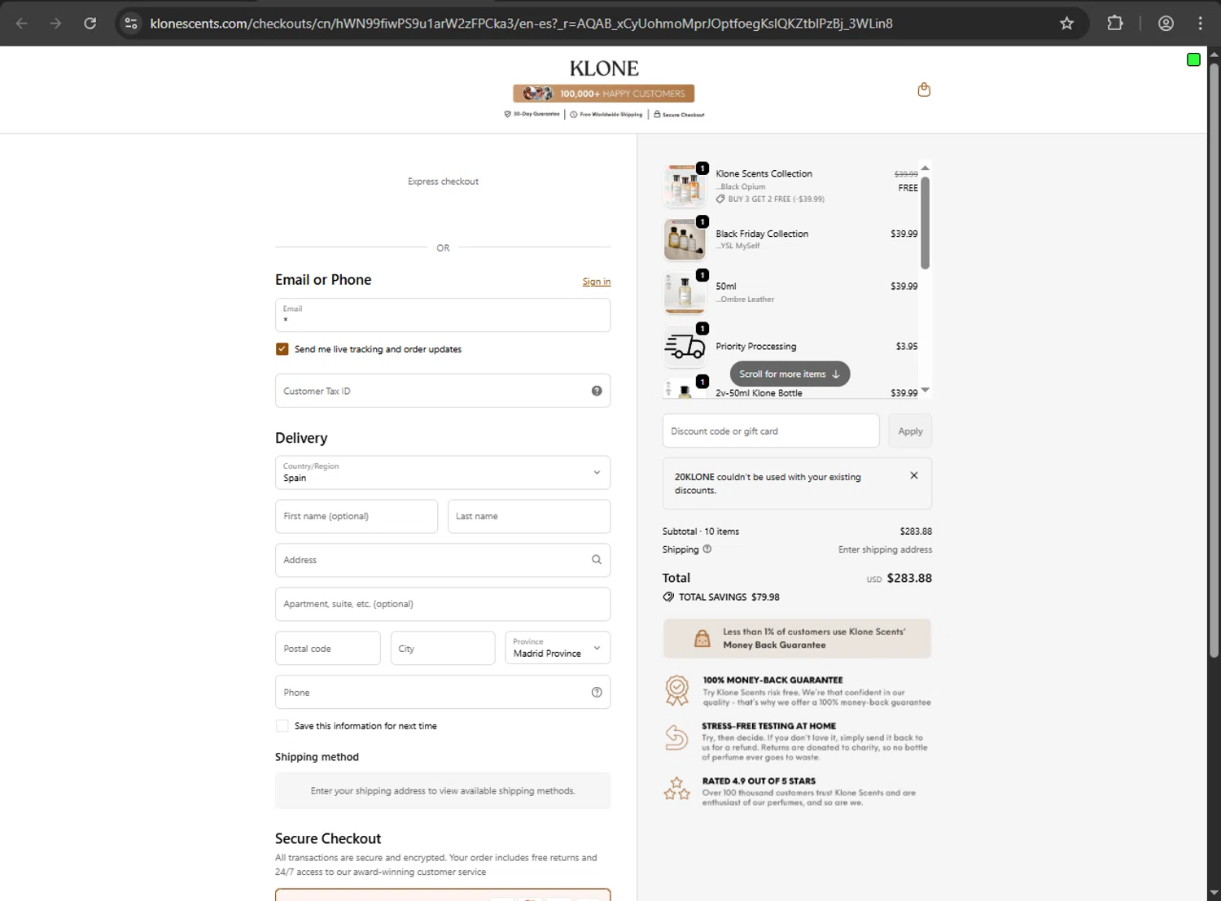Click Scroll for more items button
The image size is (1221, 901).
pos(790,374)
